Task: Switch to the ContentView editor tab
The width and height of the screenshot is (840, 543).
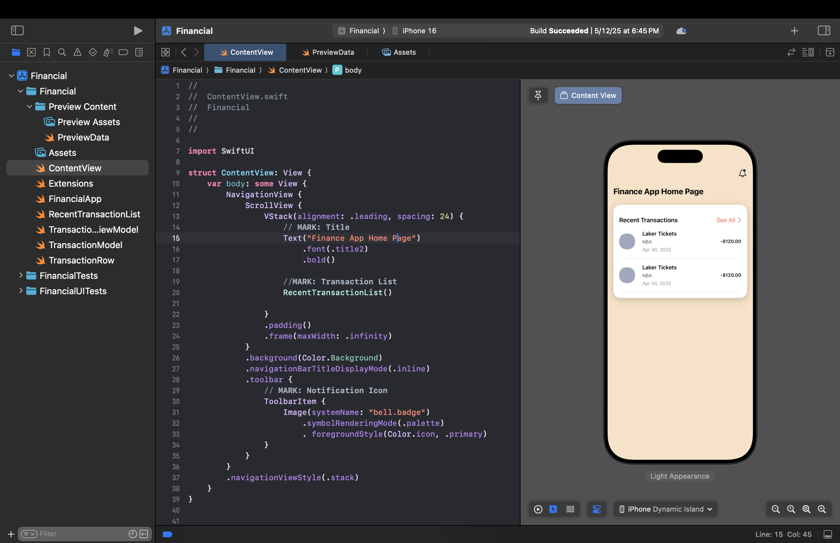Action: (245, 52)
